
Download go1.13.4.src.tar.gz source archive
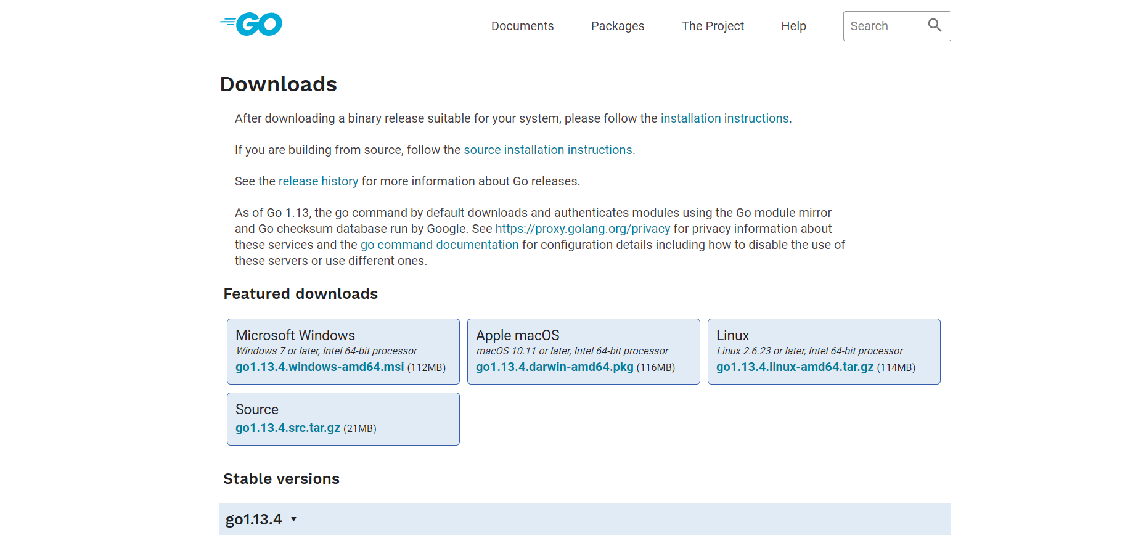tap(288, 428)
